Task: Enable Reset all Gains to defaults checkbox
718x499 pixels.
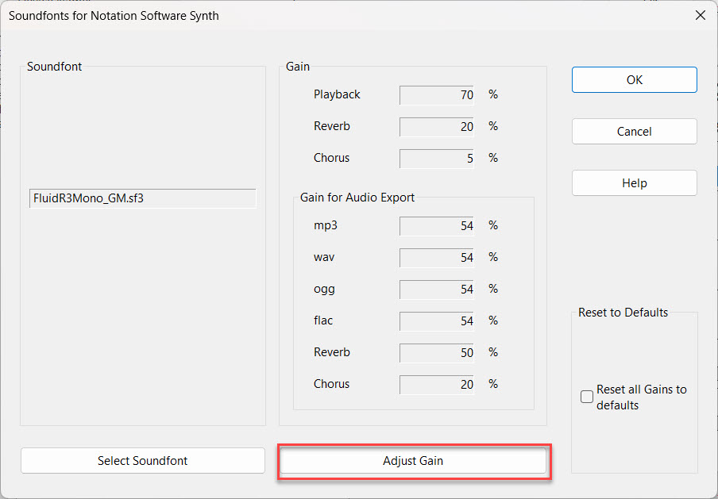Action: (x=587, y=397)
